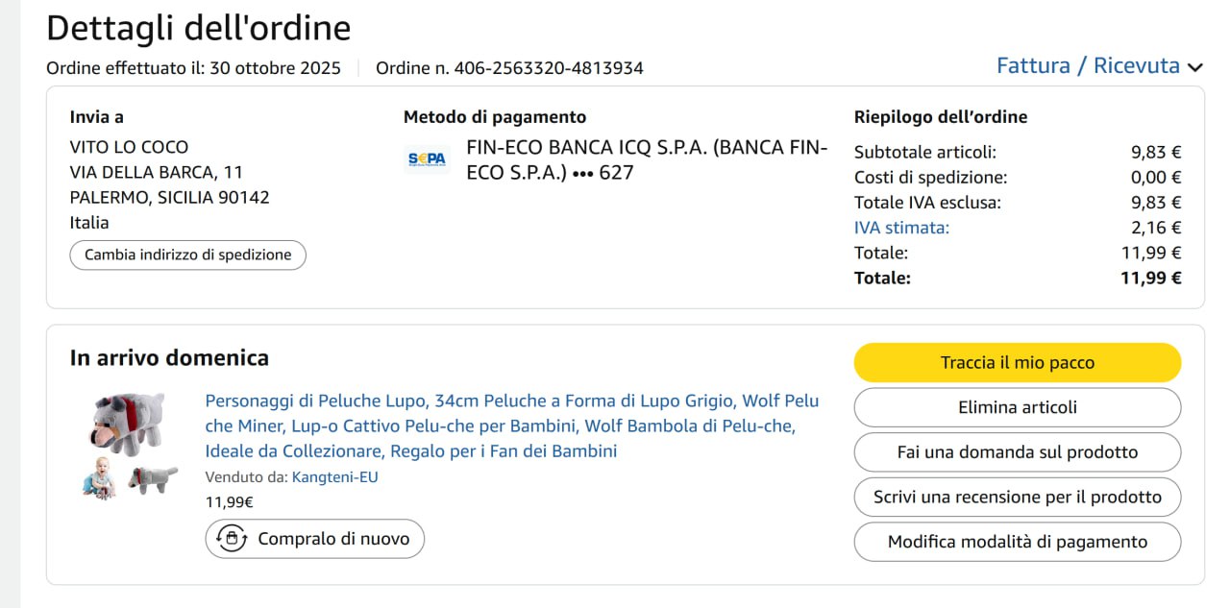Click Cambia indirizzo di spedizione button
Image resolution: width=1230 pixels, height=608 pixels.
coord(187,255)
